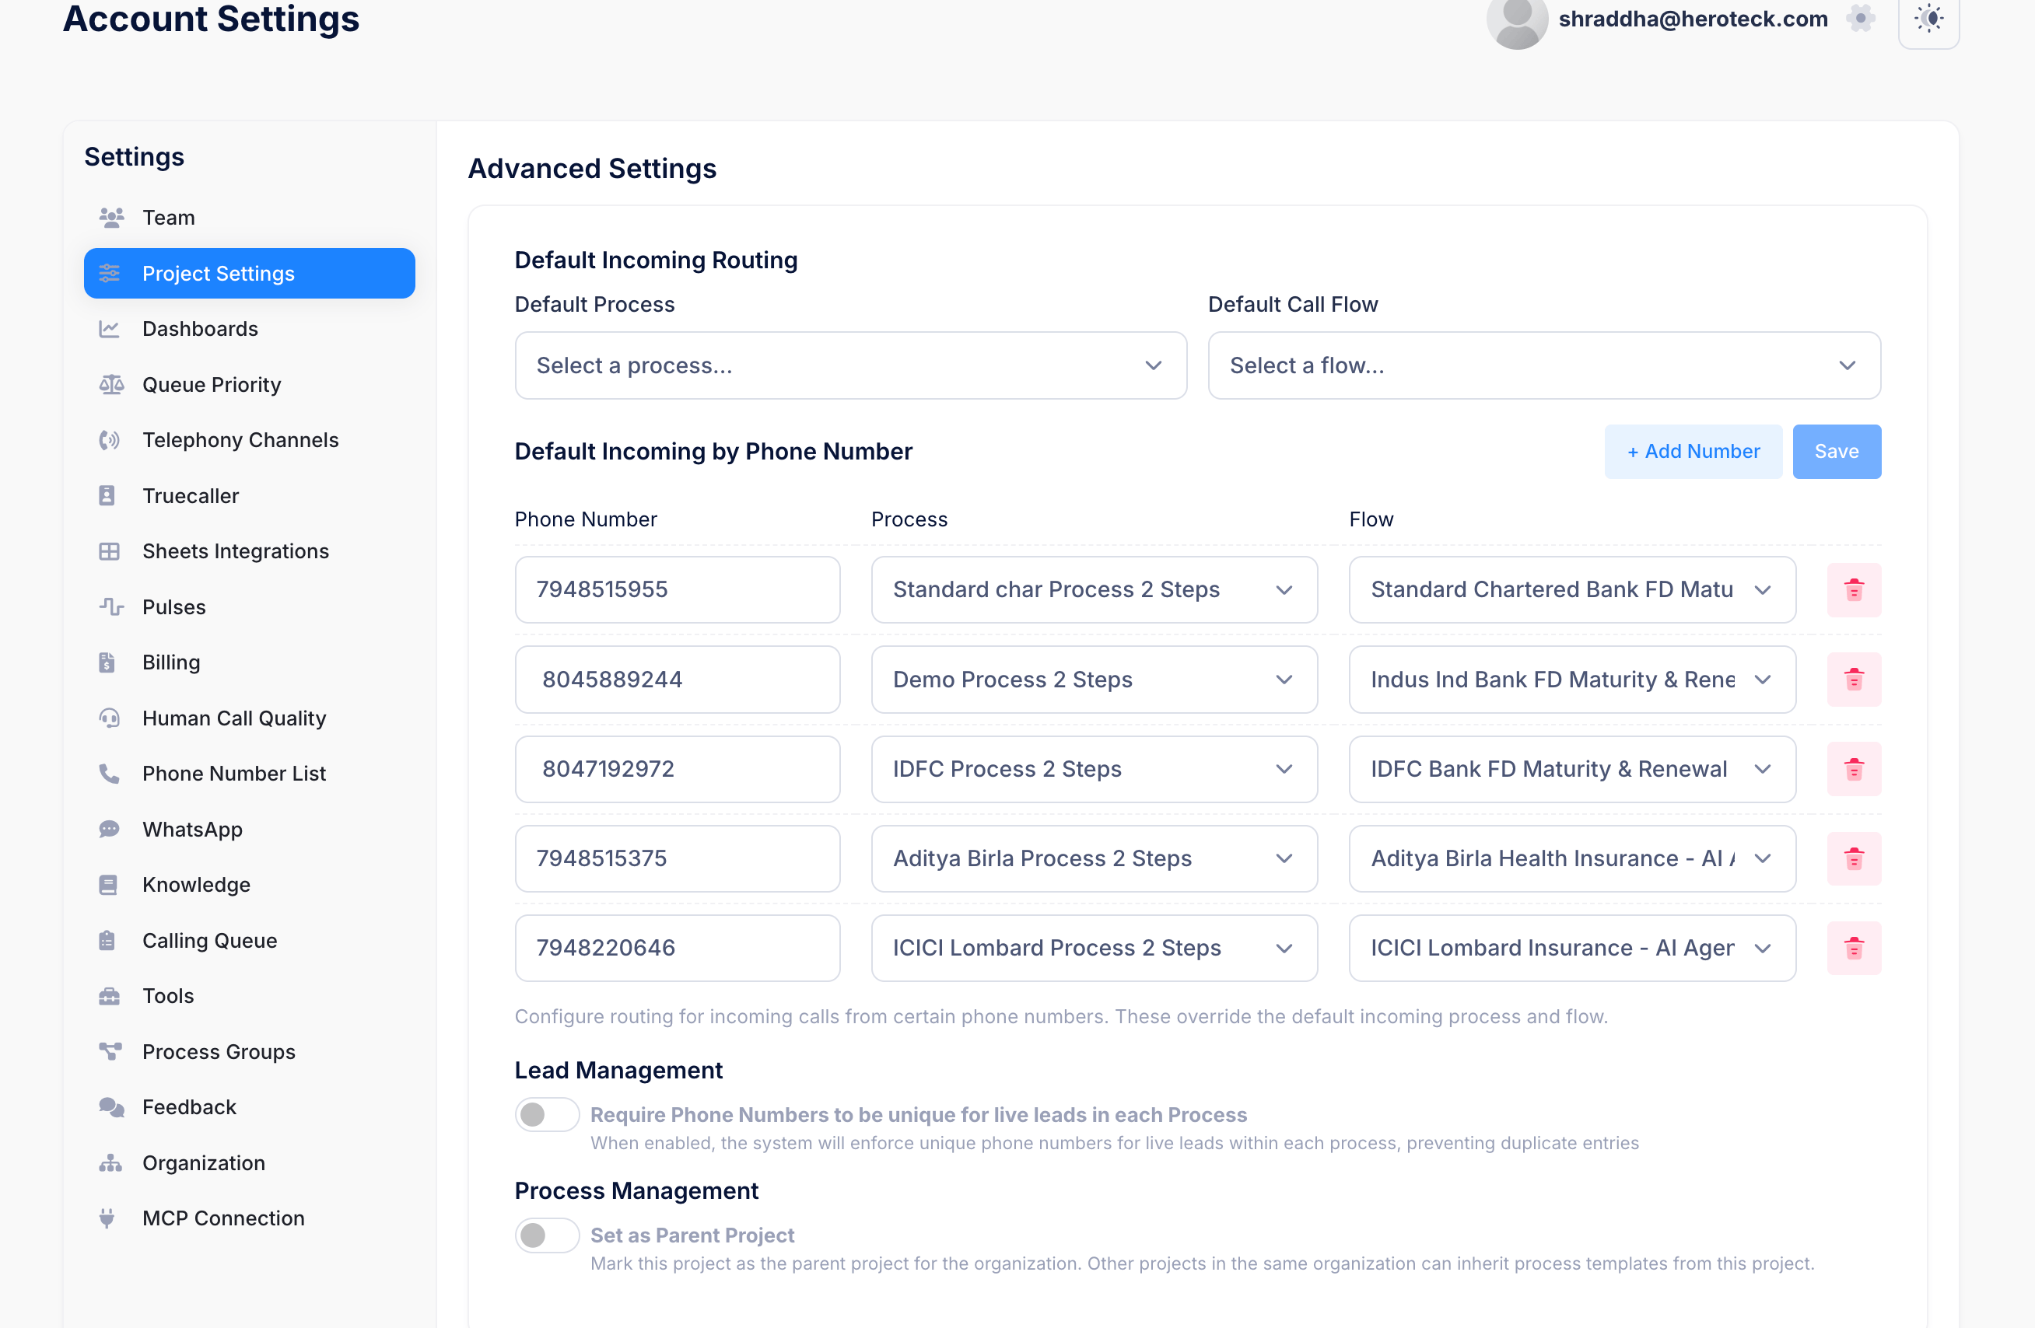Click phone number field 7948220646
The height and width of the screenshot is (1328, 2035).
click(678, 948)
